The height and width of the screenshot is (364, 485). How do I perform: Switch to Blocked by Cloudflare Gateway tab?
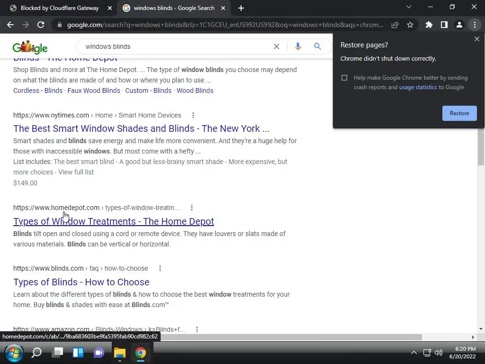tap(59, 9)
